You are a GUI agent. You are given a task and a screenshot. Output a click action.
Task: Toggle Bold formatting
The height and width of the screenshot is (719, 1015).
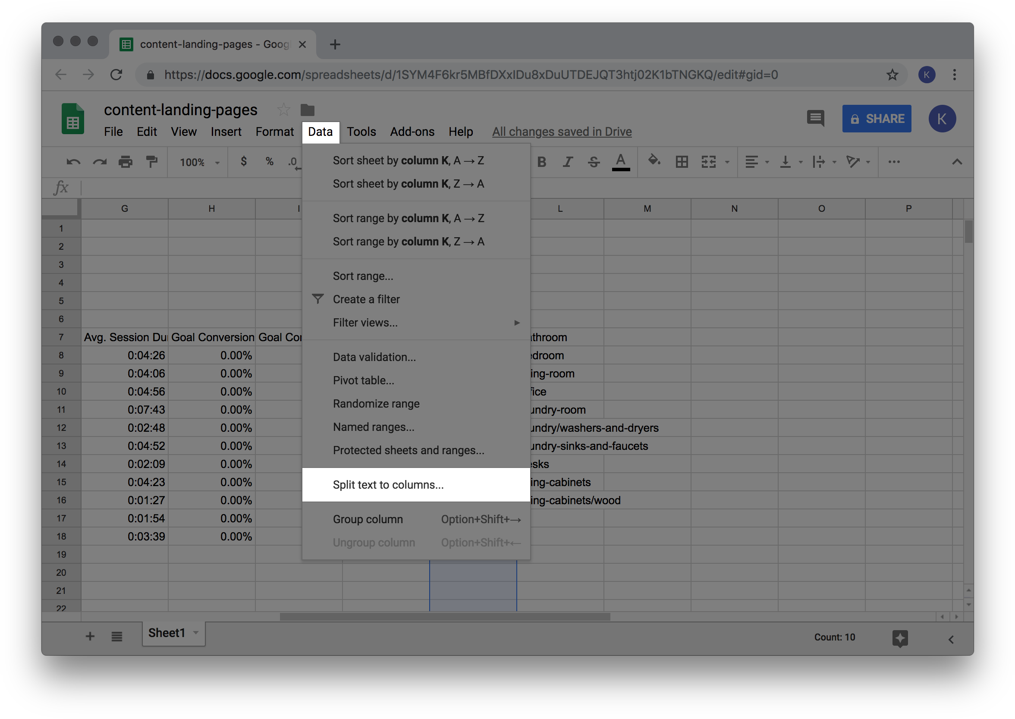(x=542, y=162)
